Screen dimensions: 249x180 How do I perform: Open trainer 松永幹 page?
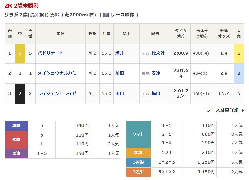tap(158, 53)
